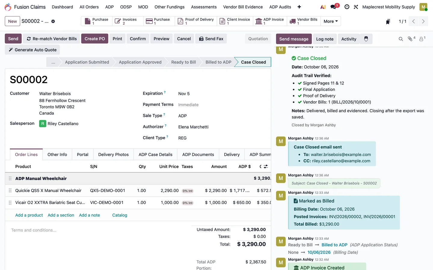Open the Vendor Bills truck stat button
Image resolution: width=433 pixels, height=270 pixels.
point(304,21)
